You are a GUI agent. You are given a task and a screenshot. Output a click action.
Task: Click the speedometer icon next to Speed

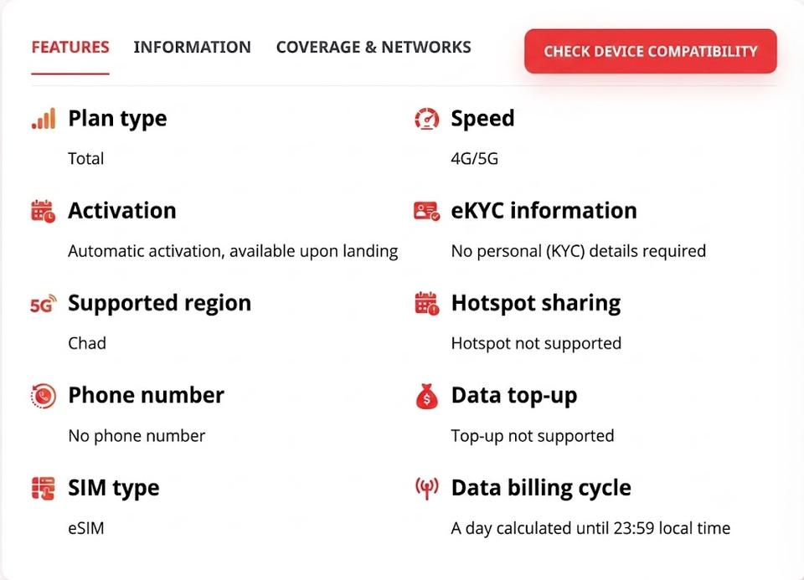click(426, 118)
